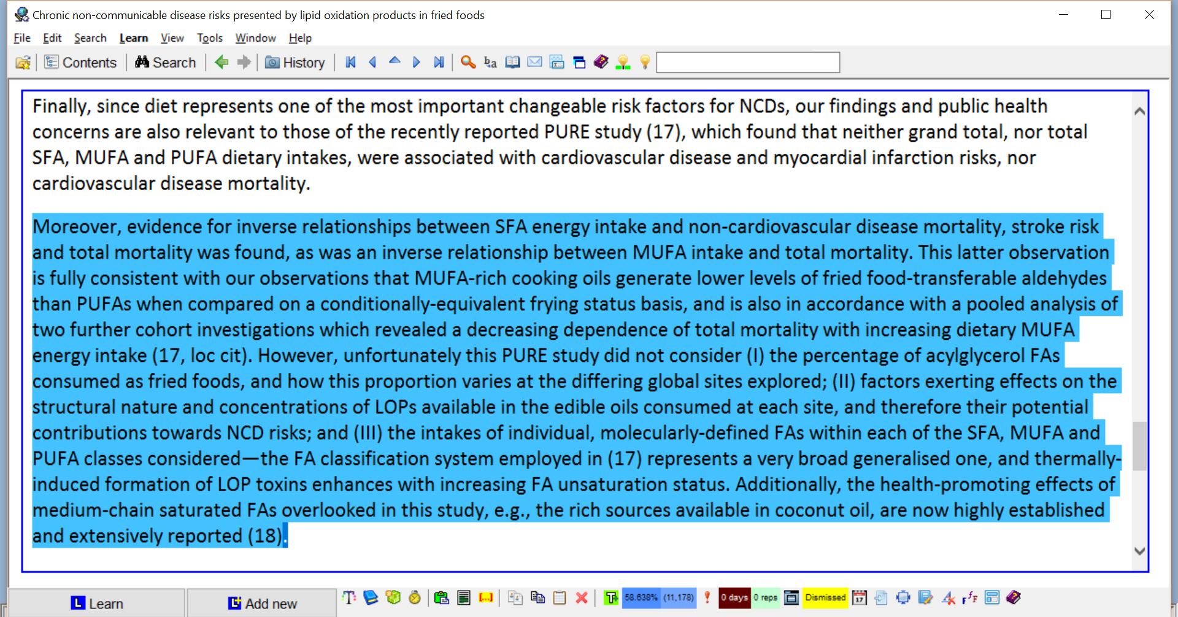Image resolution: width=1178 pixels, height=617 pixels.
Task: Click the green text lines document icon
Action: [464, 597]
